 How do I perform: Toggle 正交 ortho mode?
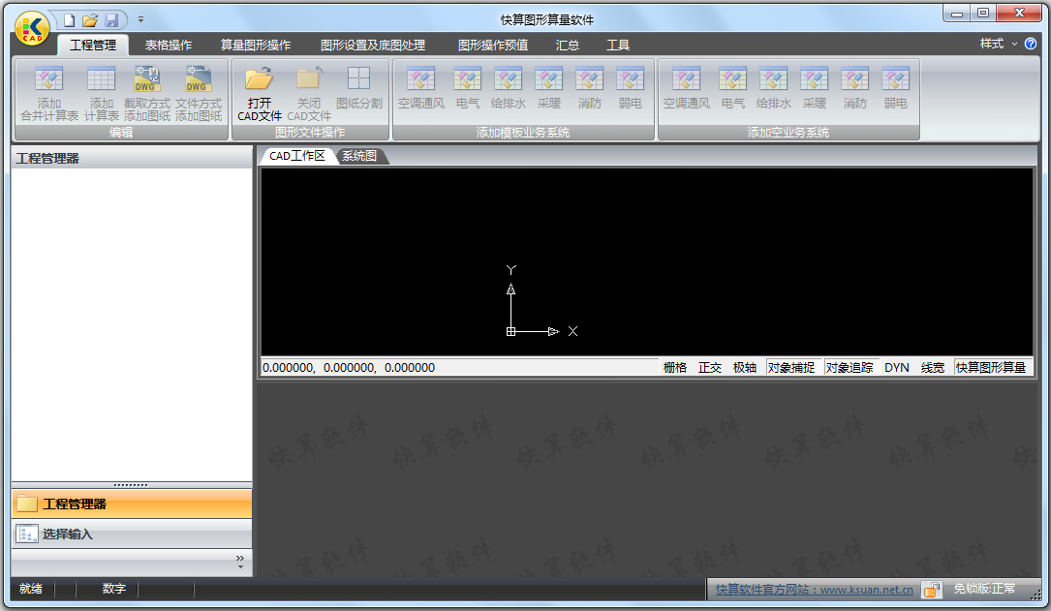coord(710,367)
